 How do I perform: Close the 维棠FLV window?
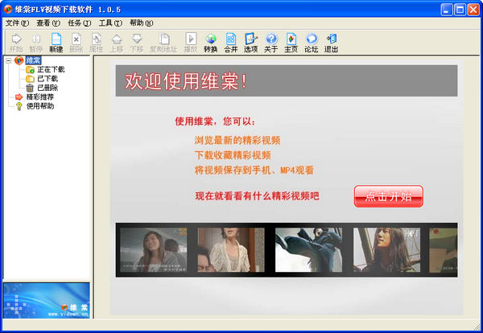pos(473,10)
